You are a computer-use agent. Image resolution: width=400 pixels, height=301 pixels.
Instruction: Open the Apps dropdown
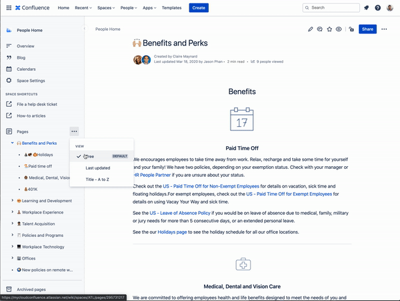click(x=149, y=7)
